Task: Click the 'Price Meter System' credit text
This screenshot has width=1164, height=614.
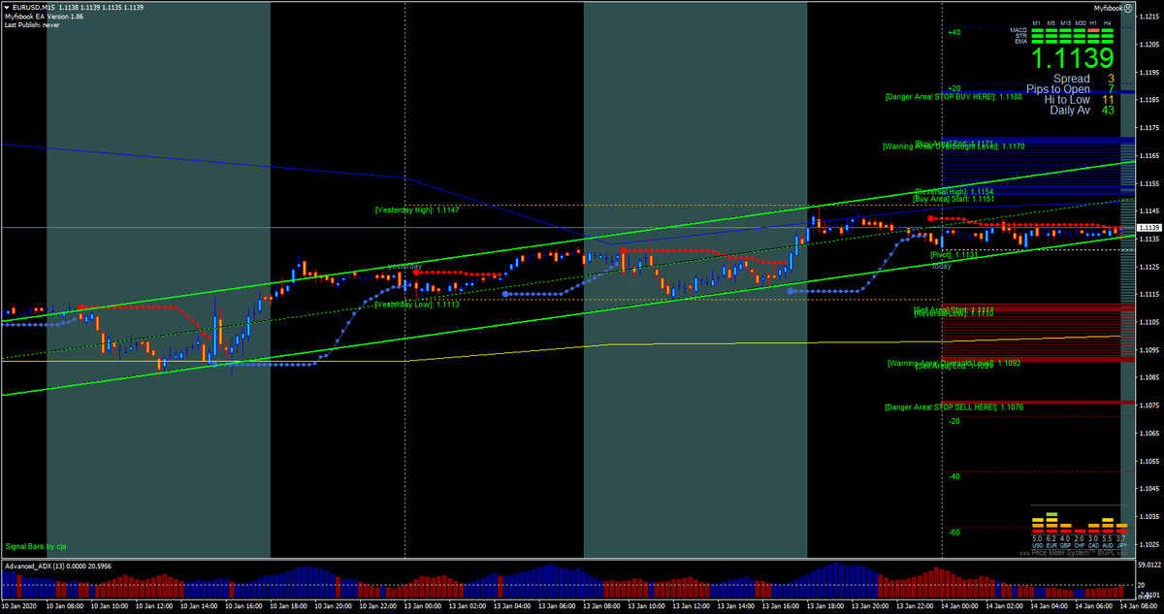Action: pyautogui.click(x=1073, y=553)
